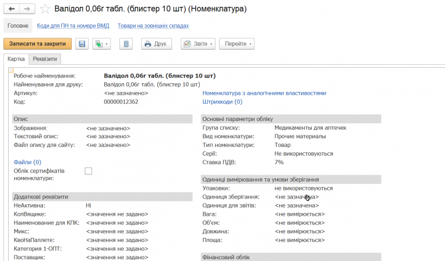Click Категория 1-ОПТ значення не задано
Screen dimensions: 445x261
[x=117, y=249]
